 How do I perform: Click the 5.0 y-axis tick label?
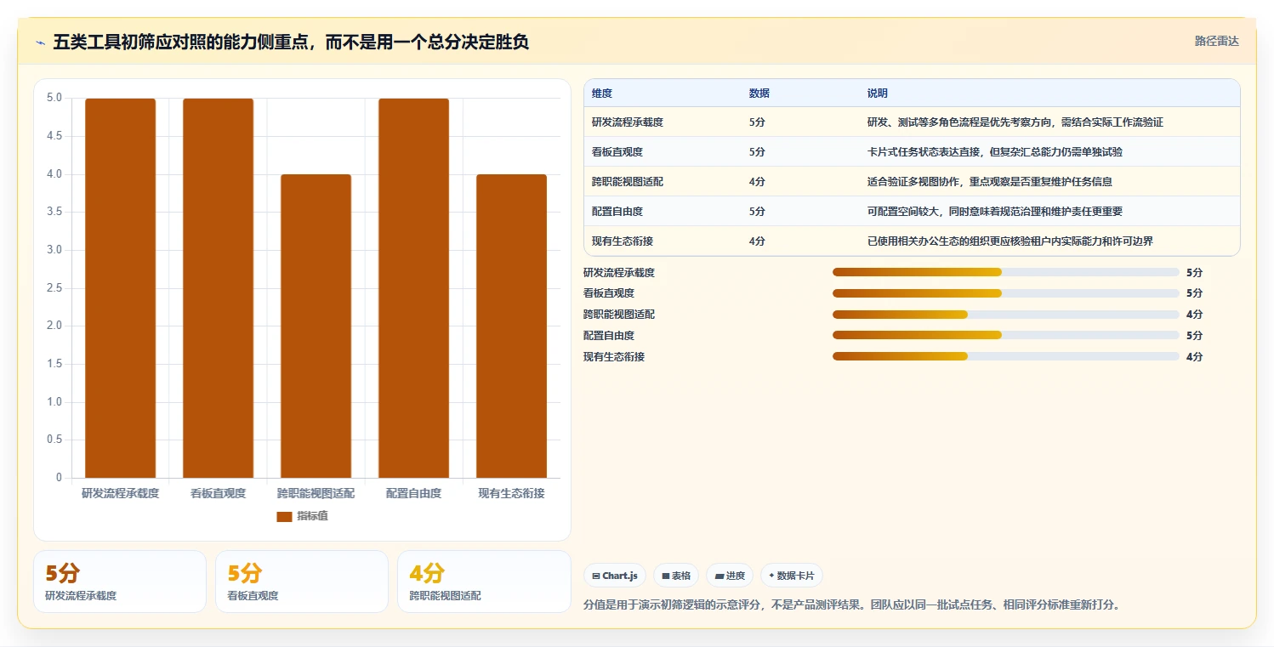pos(54,98)
